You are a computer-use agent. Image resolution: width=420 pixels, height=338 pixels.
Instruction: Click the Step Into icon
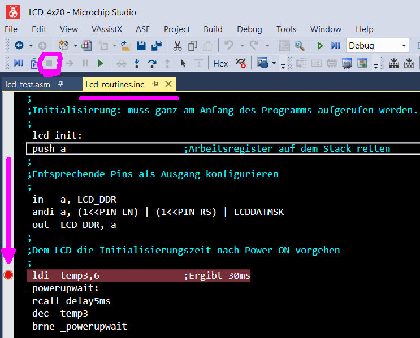137,63
